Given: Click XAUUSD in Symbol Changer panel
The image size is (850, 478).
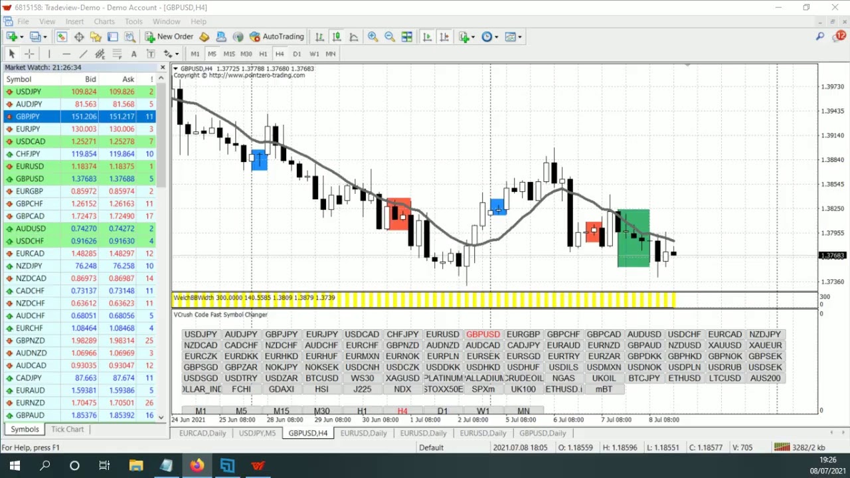Looking at the screenshot, I should pyautogui.click(x=724, y=345).
